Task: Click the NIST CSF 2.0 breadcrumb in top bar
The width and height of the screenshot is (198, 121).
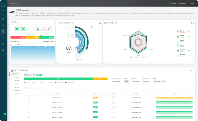Action: coord(14,3)
